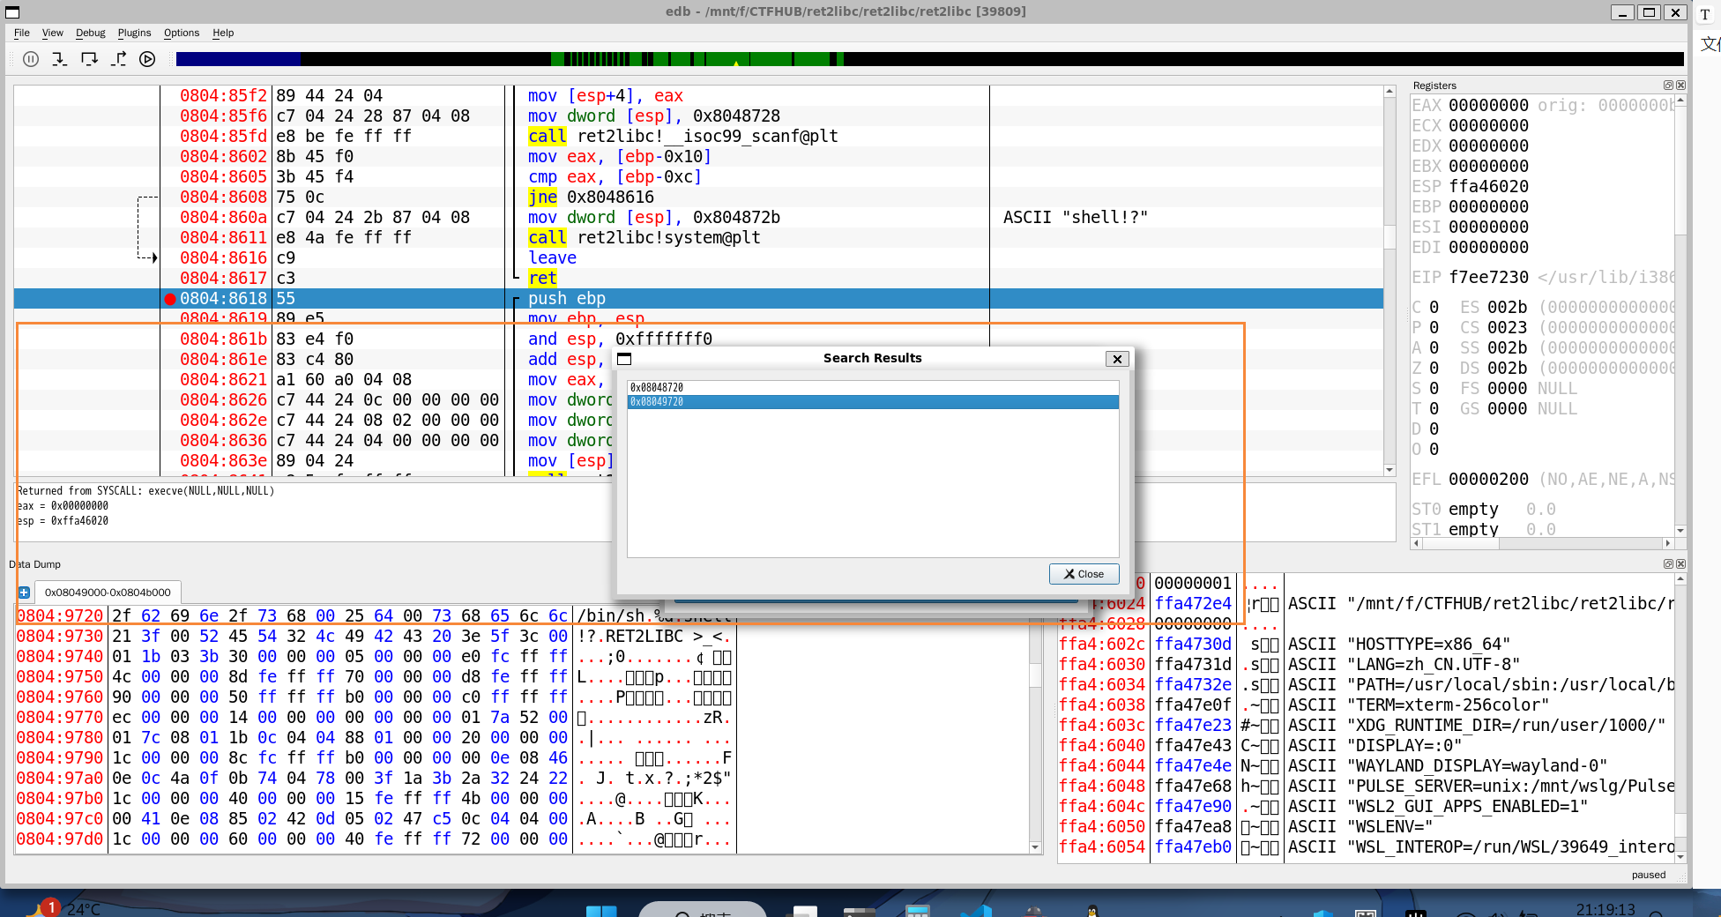Click the CS segment register value 0023
1721x917 pixels.
click(1507, 328)
